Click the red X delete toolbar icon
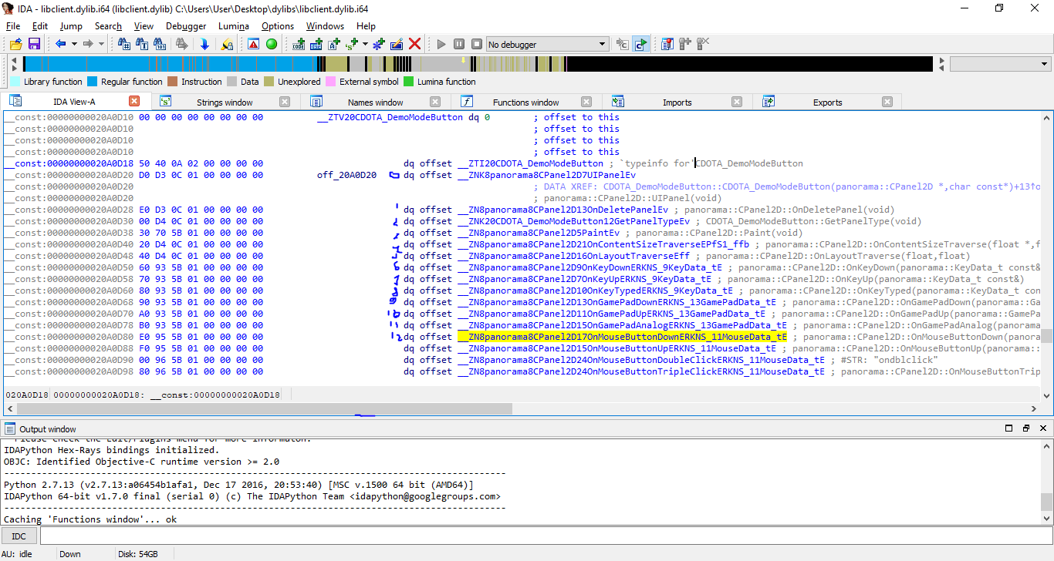 pos(415,44)
